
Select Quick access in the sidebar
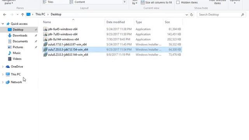[19, 24]
